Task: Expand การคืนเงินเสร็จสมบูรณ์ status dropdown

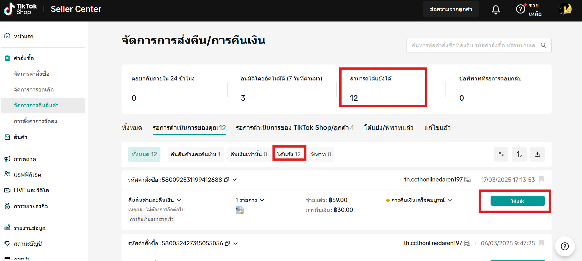Action: [x=450, y=200]
